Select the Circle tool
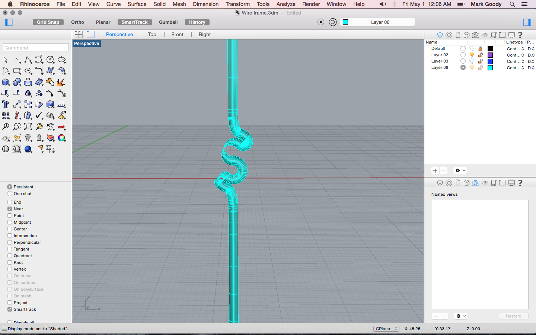This screenshot has height=335, width=536. (x=50, y=60)
